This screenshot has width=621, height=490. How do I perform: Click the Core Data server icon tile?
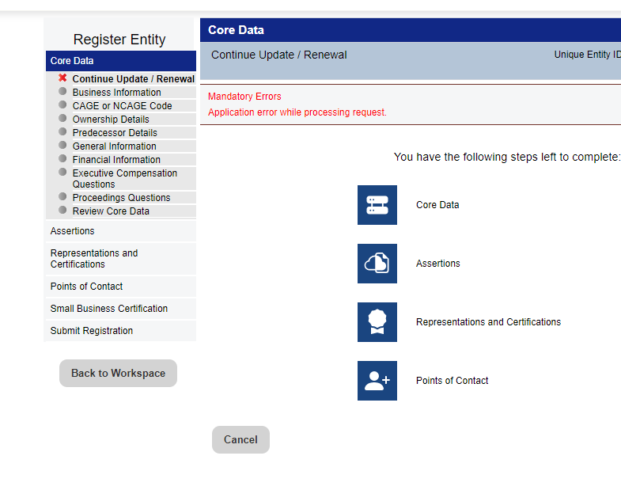[377, 205]
